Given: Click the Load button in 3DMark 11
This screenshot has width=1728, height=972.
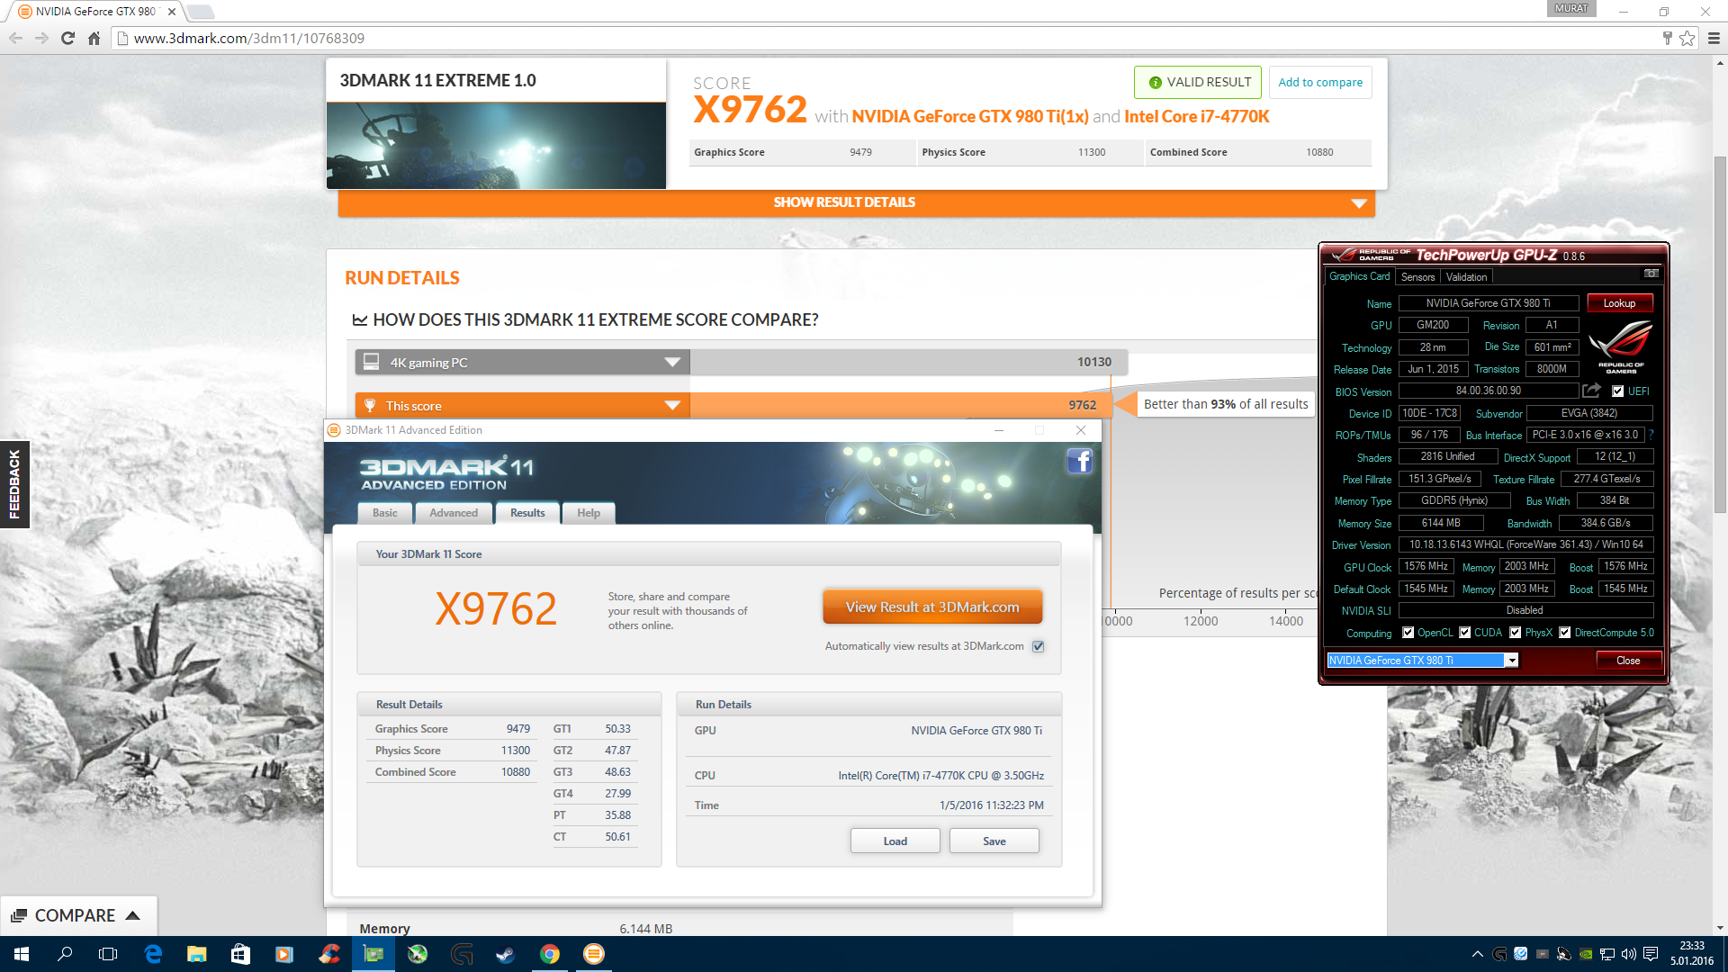Looking at the screenshot, I should [895, 841].
